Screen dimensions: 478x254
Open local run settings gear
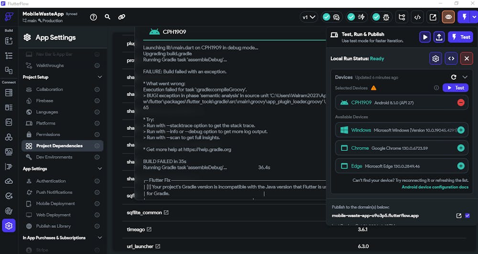pyautogui.click(x=435, y=58)
